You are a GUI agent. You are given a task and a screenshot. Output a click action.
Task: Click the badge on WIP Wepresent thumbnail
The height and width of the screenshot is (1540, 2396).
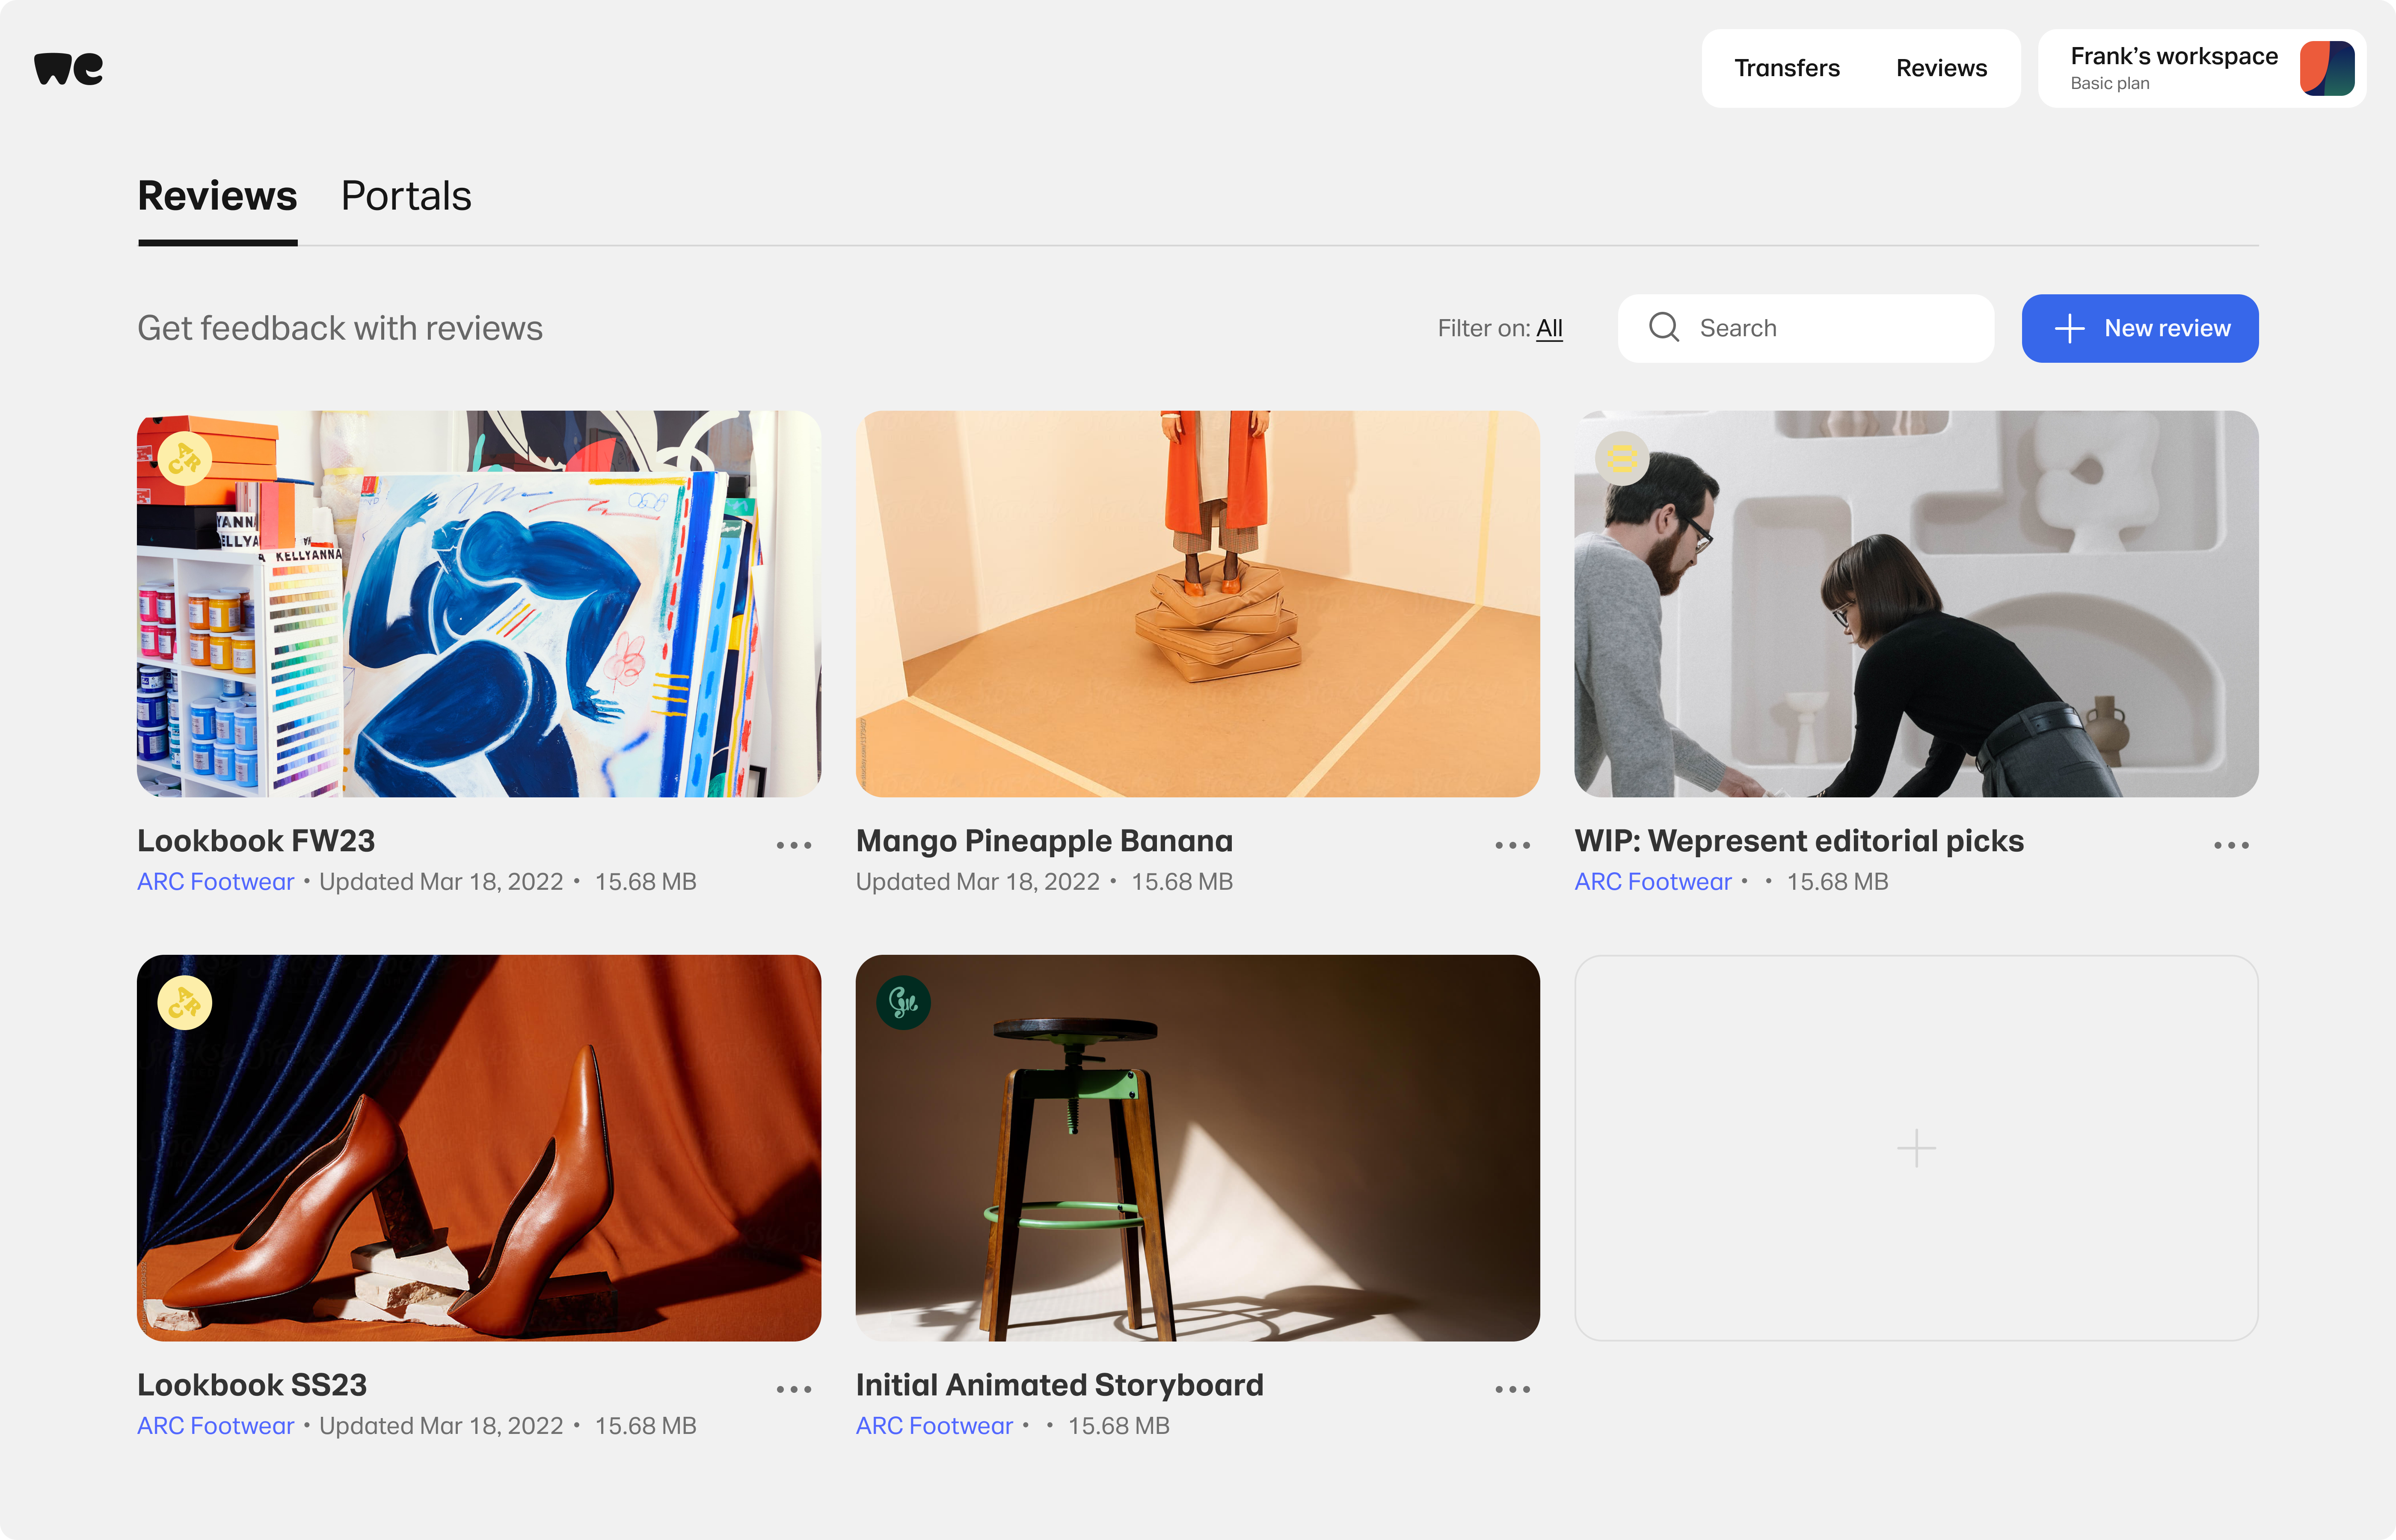point(1621,459)
